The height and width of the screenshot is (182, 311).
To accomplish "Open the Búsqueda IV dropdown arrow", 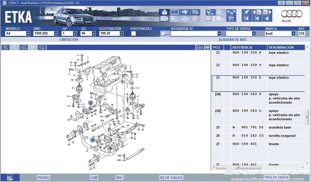I will (x=219, y=33).
